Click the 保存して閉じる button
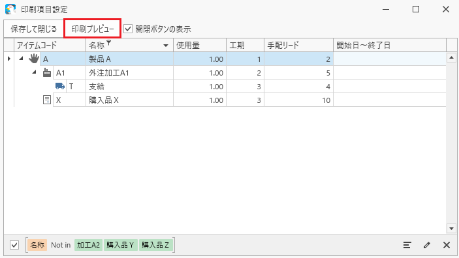The width and height of the screenshot is (459, 258). [34, 29]
